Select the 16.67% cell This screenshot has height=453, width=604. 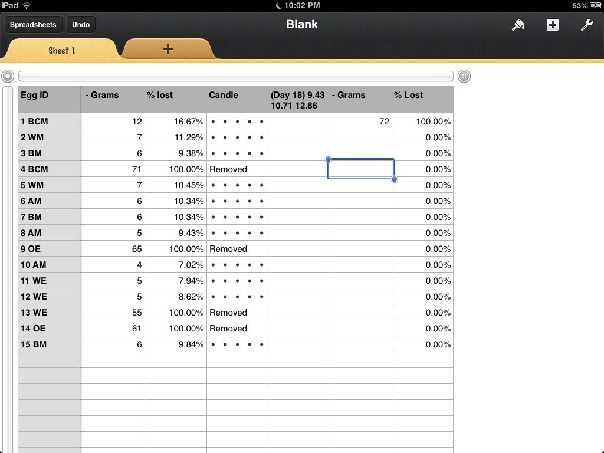coord(175,122)
